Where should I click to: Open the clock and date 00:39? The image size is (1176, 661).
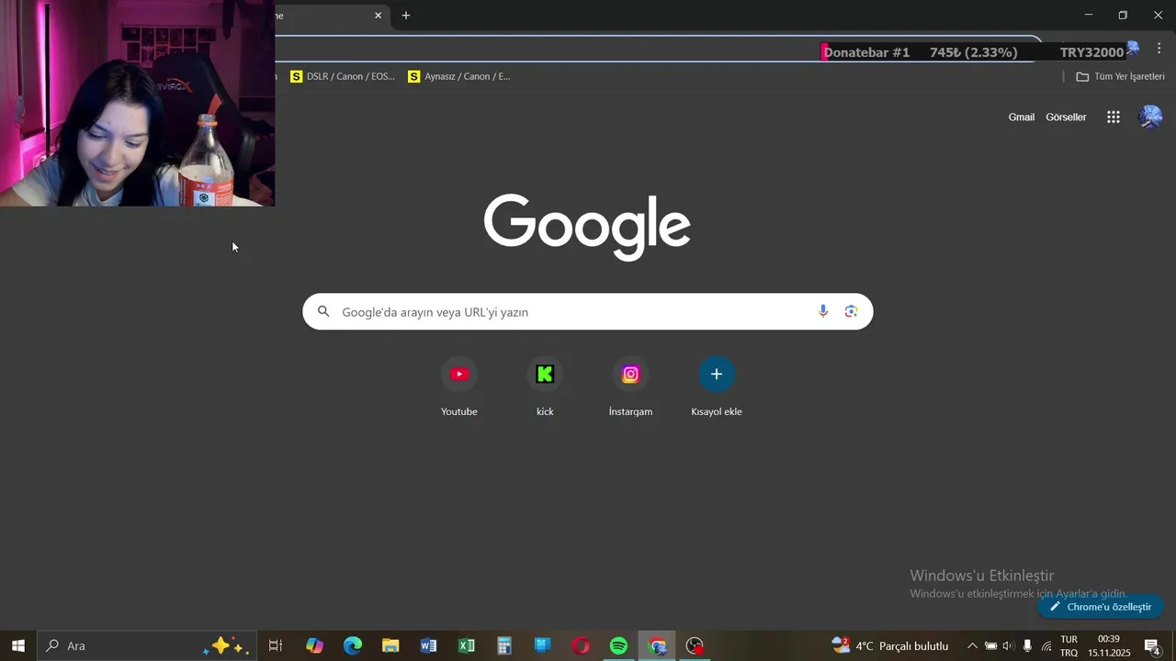(1109, 645)
